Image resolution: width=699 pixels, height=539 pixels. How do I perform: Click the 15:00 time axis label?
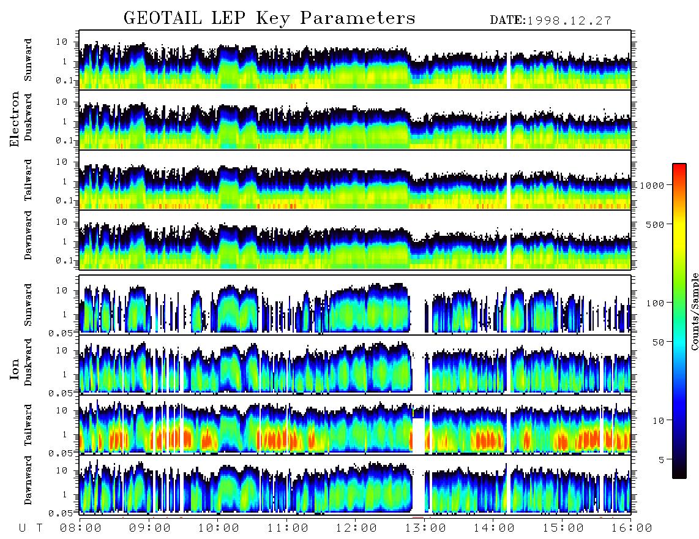(x=563, y=528)
